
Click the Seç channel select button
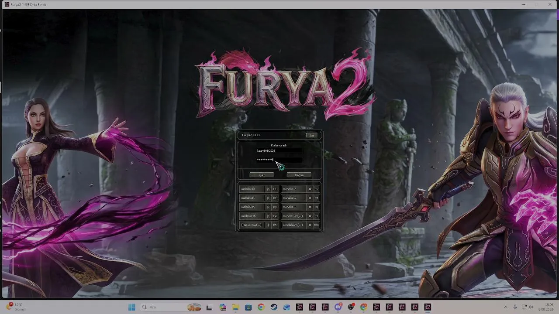coord(312,136)
